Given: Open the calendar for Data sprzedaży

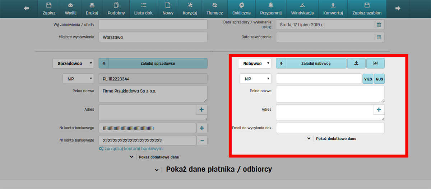Looking at the screenshot, I should pos(379,25).
